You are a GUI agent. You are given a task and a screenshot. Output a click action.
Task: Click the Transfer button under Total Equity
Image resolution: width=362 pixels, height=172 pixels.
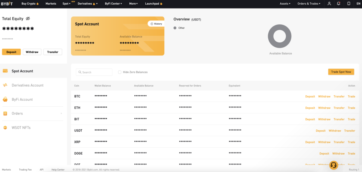[53, 52]
